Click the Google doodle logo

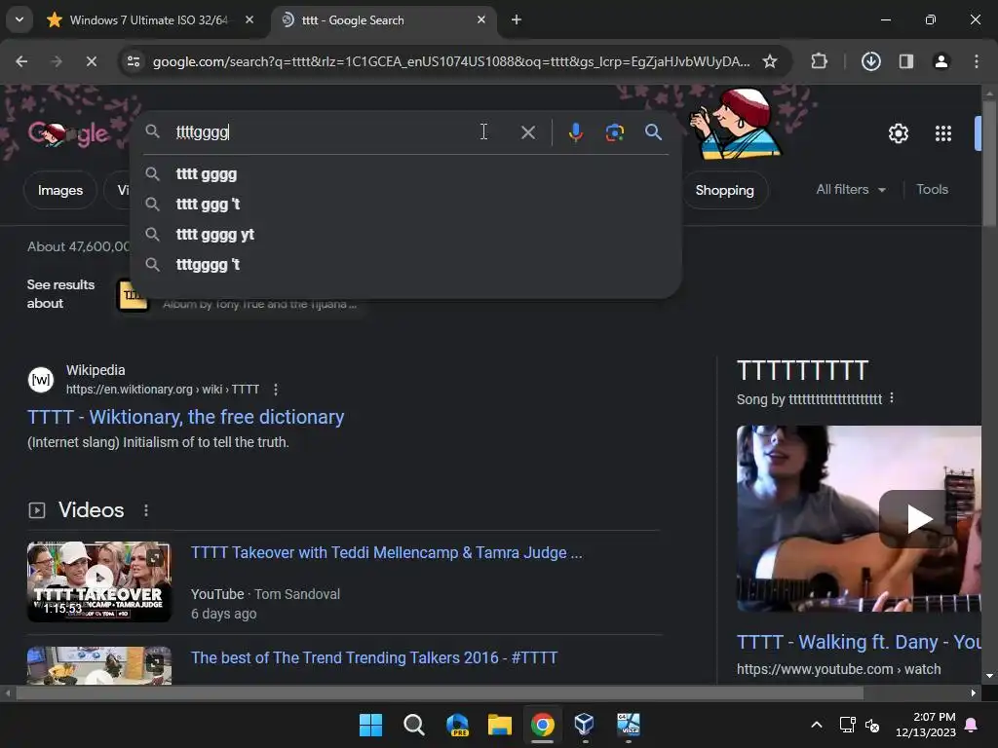(x=68, y=133)
